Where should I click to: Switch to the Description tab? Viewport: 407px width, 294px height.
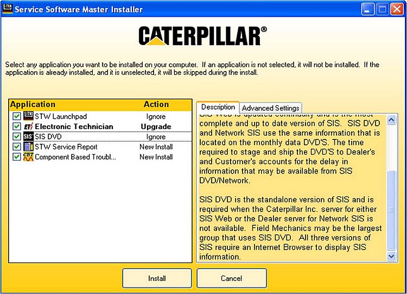(218, 107)
